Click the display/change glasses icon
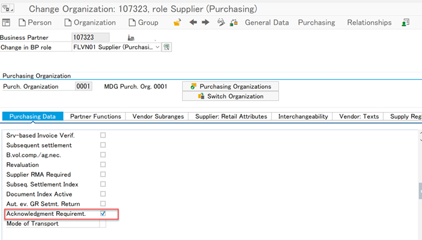Viewport: 422px width, 240px height. (x=221, y=22)
